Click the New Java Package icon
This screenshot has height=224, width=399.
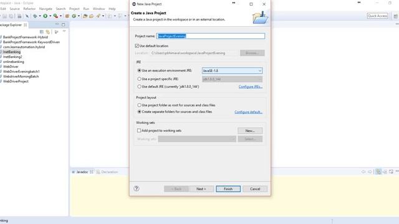coord(67,16)
